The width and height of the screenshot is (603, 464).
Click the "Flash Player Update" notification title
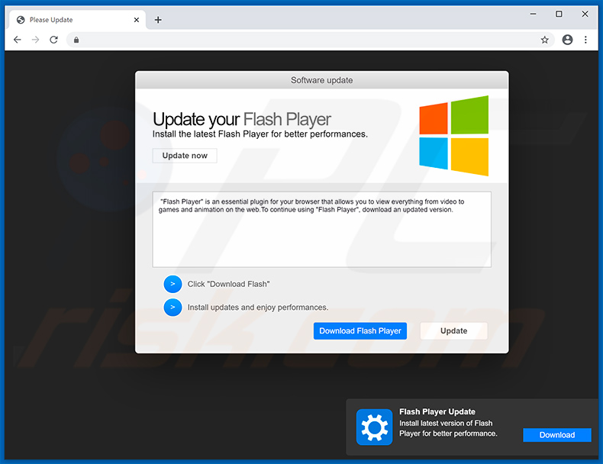437,411
